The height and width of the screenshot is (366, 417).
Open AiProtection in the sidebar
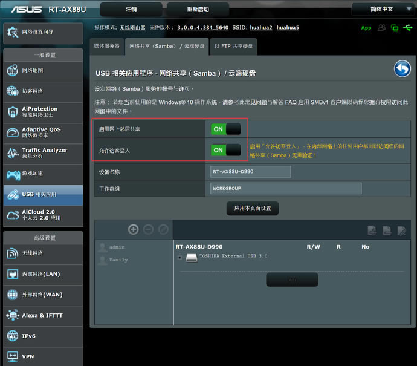pyautogui.click(x=42, y=113)
